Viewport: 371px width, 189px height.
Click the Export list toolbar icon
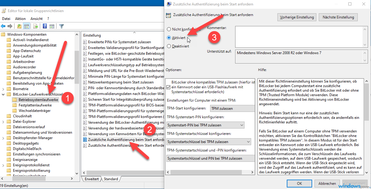pyautogui.click(x=36, y=26)
